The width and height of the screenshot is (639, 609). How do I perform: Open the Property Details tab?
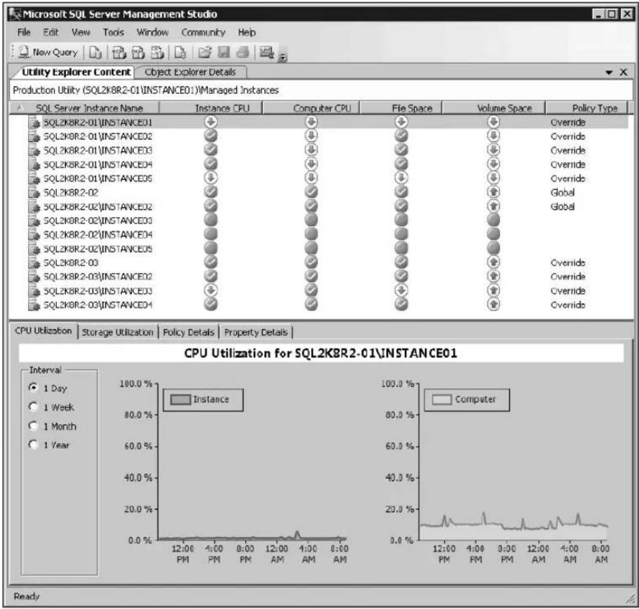pos(256,332)
